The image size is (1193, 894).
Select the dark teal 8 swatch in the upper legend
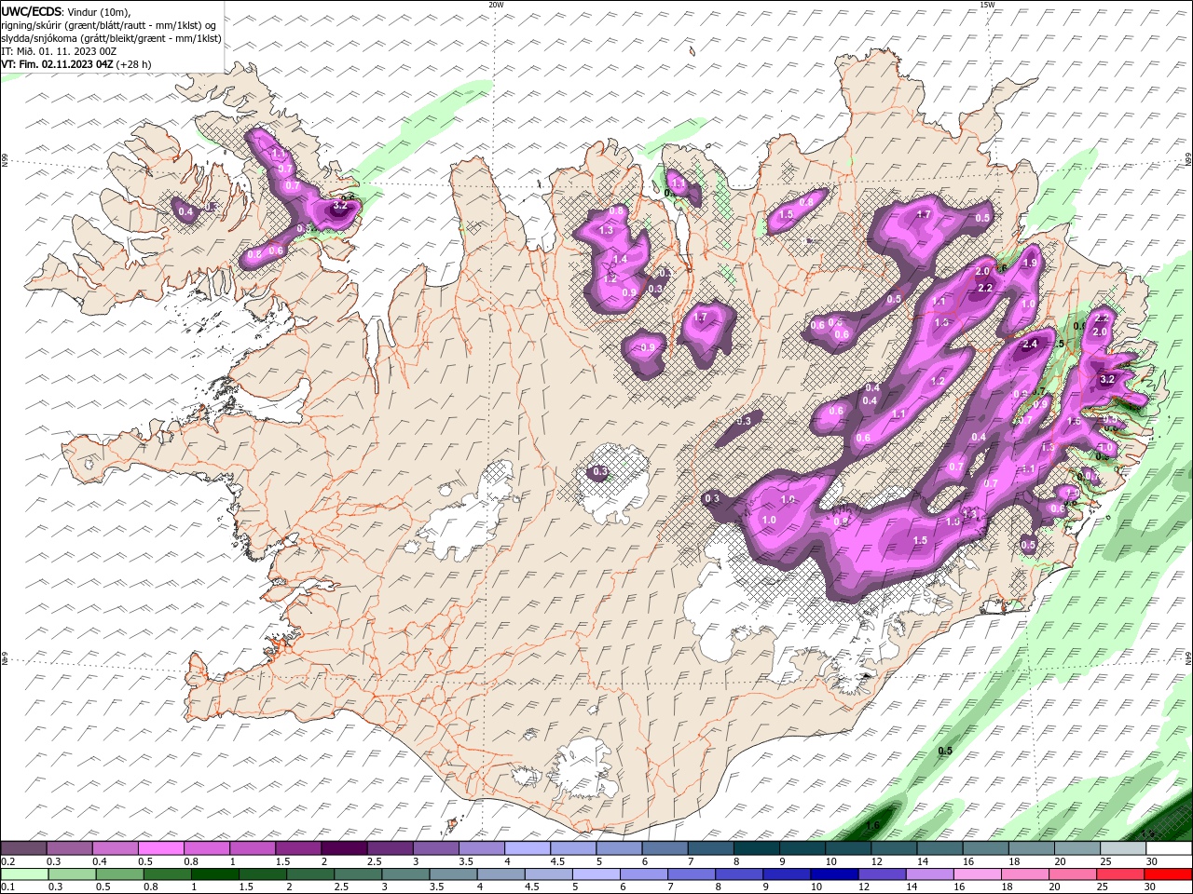(756, 848)
